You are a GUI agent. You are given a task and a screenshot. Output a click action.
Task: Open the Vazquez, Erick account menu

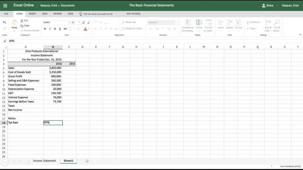(x=290, y=5)
